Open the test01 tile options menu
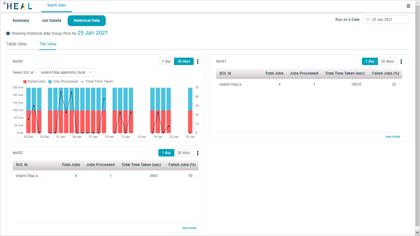The height and width of the screenshot is (236, 420). pos(401,62)
